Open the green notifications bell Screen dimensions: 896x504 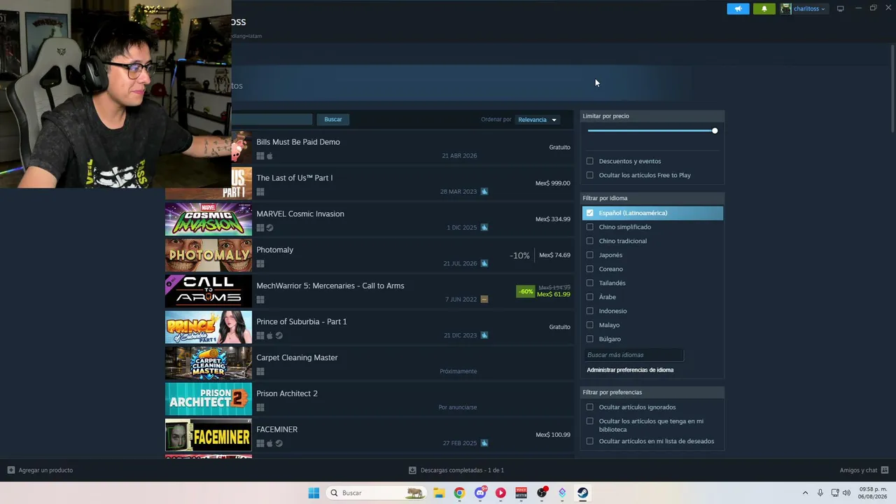pyautogui.click(x=764, y=8)
